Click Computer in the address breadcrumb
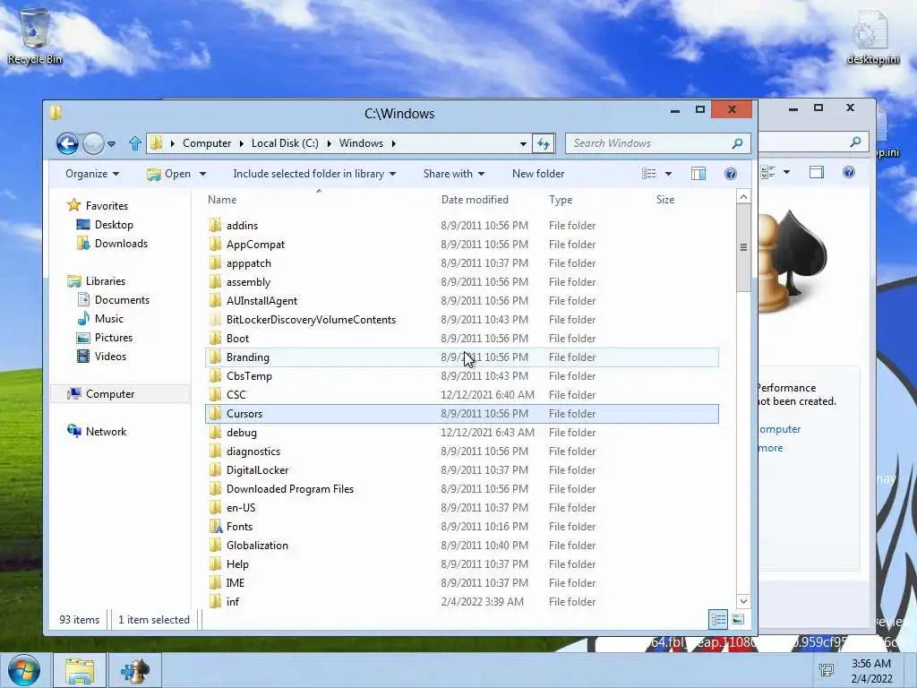917x688 pixels. (x=207, y=143)
